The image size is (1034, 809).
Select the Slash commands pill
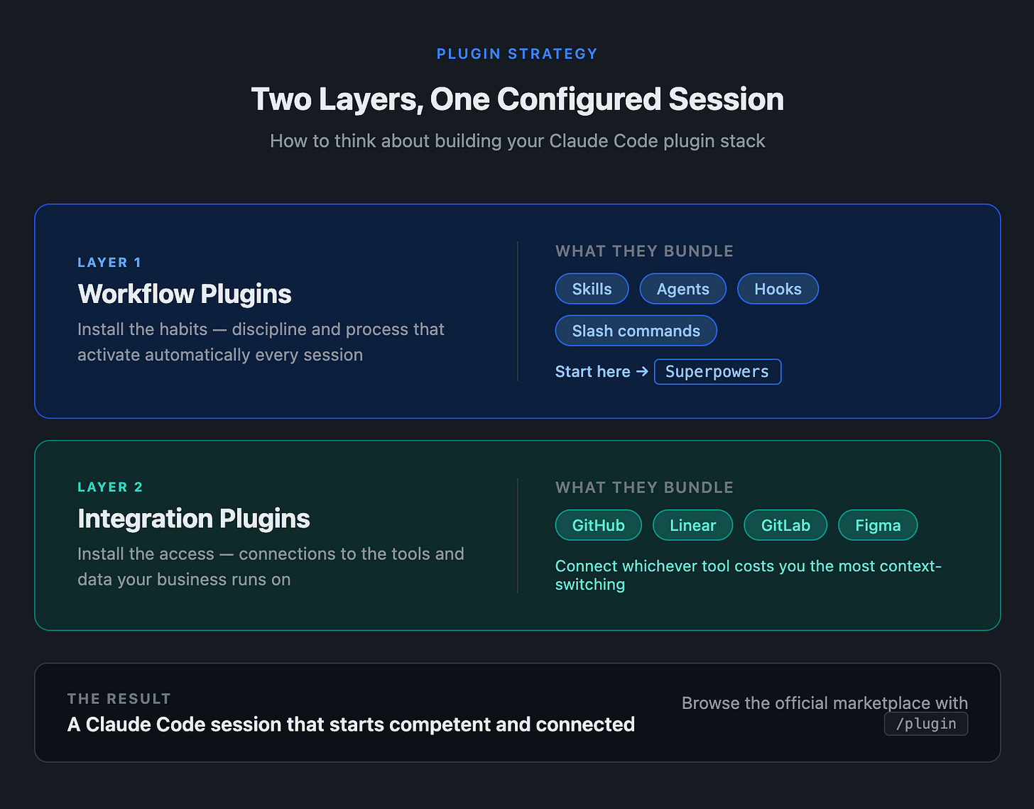tap(636, 331)
